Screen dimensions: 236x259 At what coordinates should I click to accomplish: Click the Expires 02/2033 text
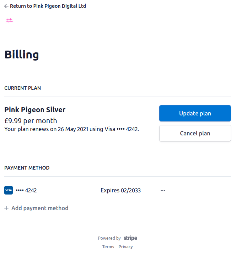click(120, 191)
